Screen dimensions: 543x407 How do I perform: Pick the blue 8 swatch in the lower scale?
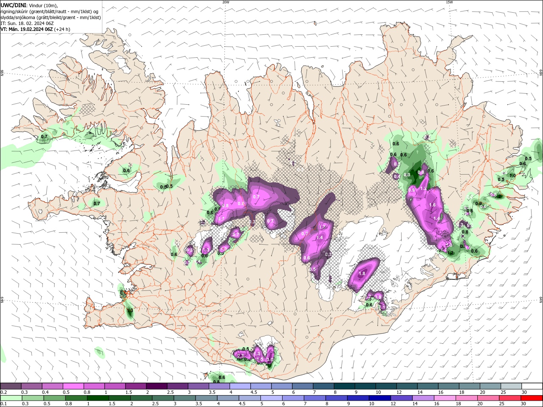pos(336,398)
